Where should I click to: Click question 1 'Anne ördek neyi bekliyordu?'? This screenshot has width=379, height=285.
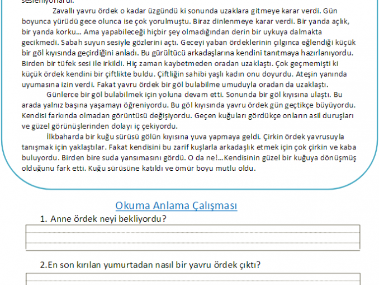(104, 218)
